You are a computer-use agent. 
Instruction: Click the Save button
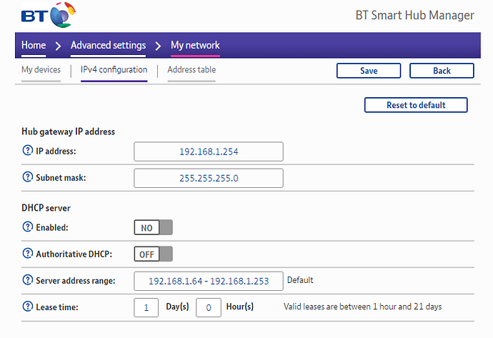(x=368, y=71)
